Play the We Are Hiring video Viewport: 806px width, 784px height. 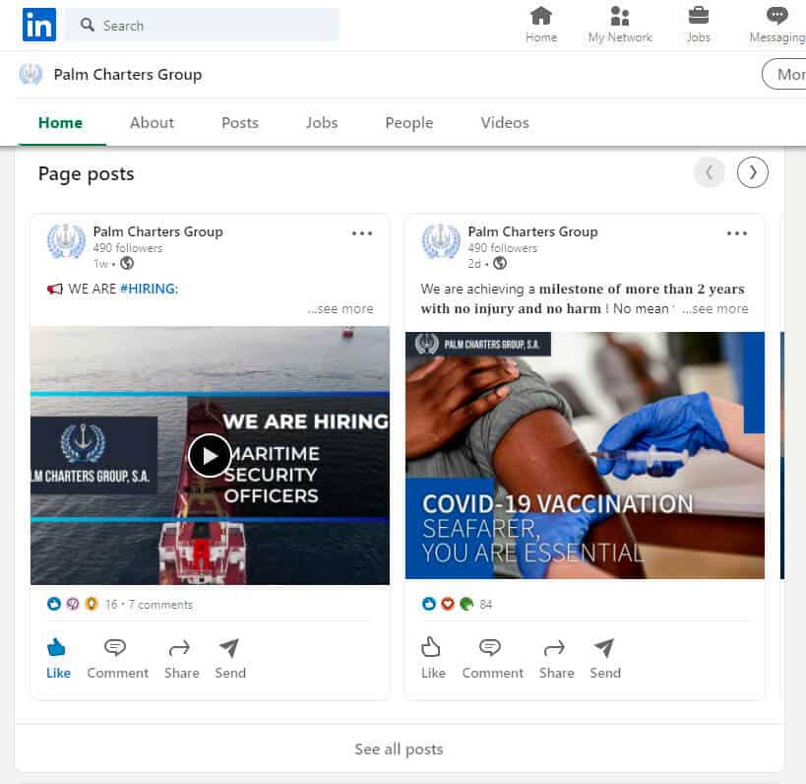(x=210, y=455)
